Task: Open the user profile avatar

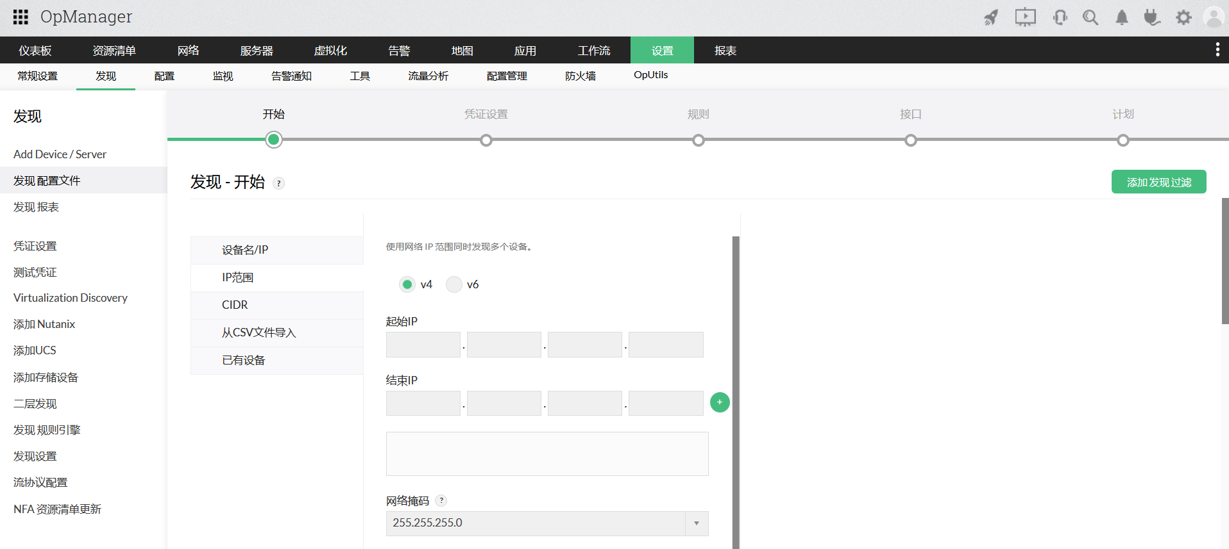Action: tap(1214, 17)
